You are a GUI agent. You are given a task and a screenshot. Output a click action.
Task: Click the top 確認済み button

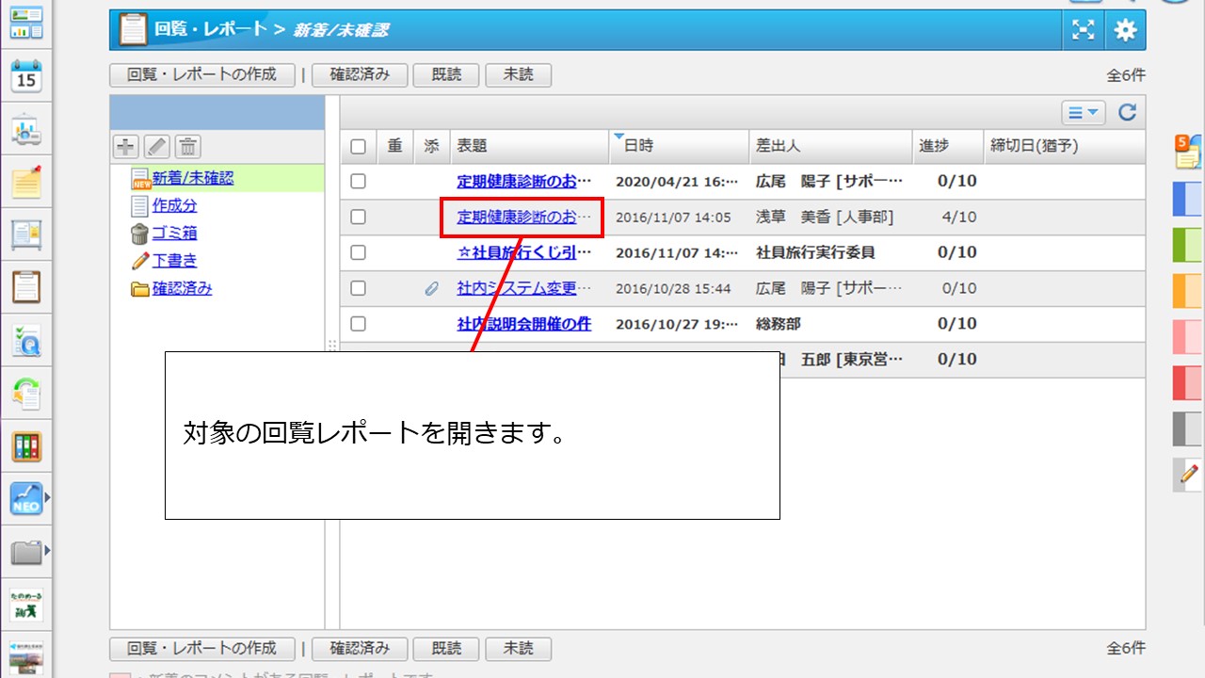point(360,74)
